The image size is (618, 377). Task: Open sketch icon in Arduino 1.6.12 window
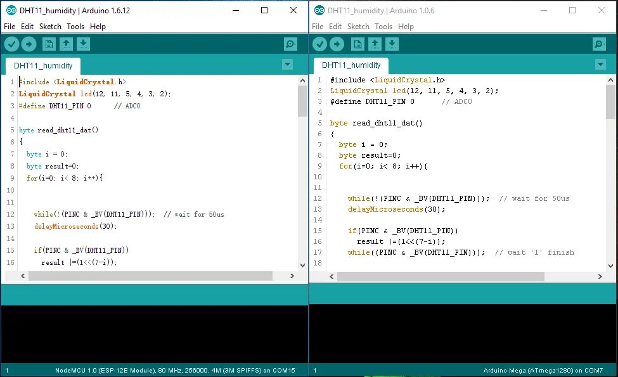pyautogui.click(x=66, y=44)
